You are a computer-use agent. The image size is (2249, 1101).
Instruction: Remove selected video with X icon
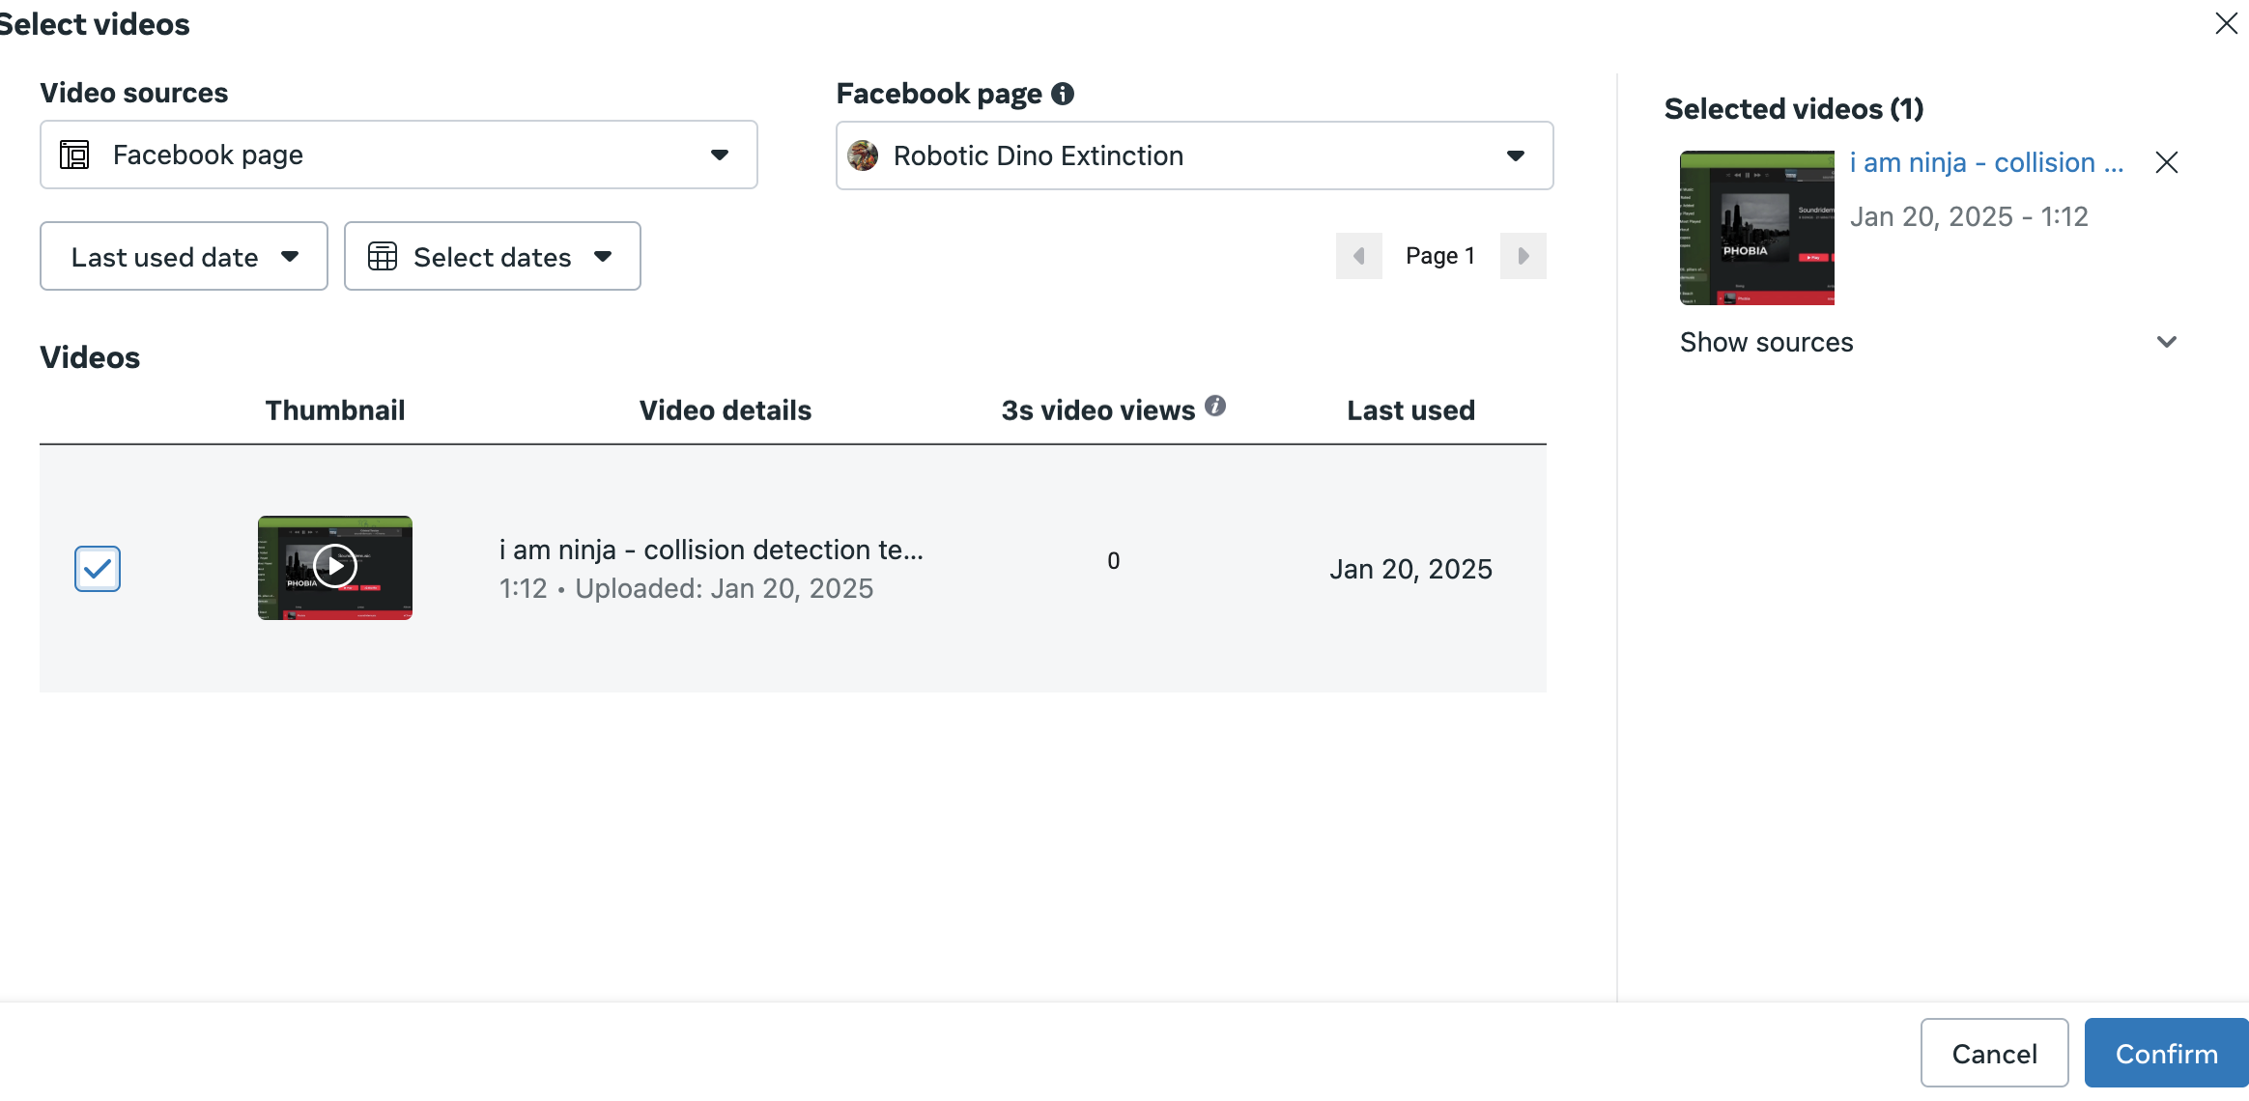click(2166, 163)
